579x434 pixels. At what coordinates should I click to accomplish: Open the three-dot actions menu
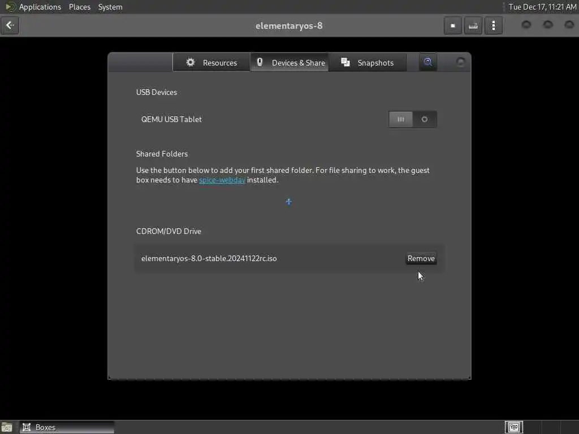point(493,25)
